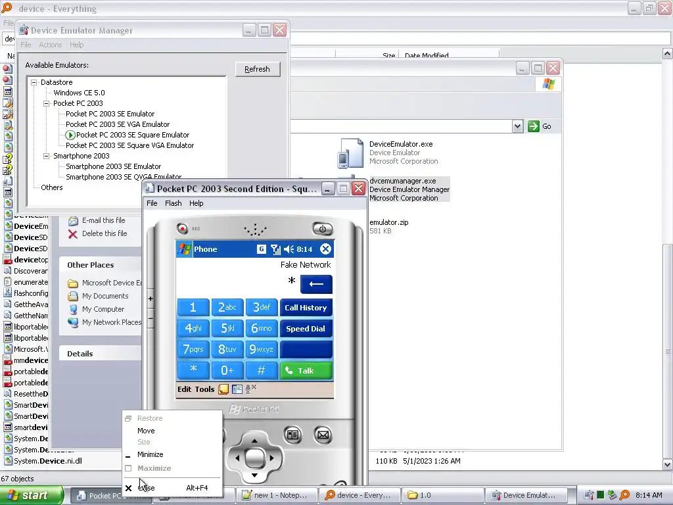The height and width of the screenshot is (505, 673).
Task: Click Delete this file link
Action: [x=104, y=233]
